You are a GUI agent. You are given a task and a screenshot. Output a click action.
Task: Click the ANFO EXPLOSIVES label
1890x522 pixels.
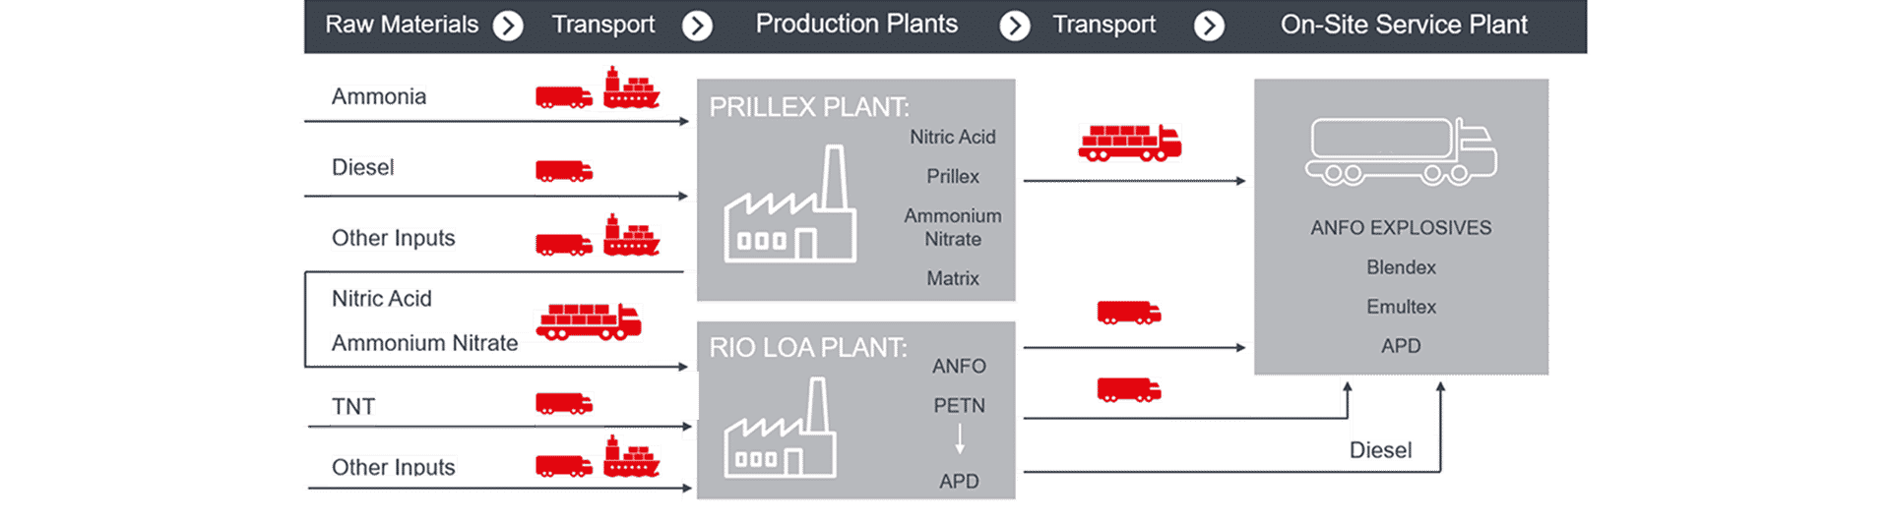pyautogui.click(x=1401, y=228)
